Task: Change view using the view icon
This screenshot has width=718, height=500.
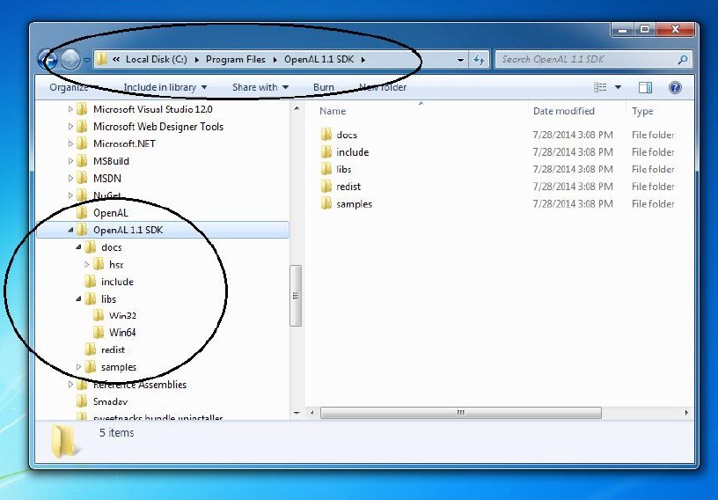Action: click(x=600, y=87)
